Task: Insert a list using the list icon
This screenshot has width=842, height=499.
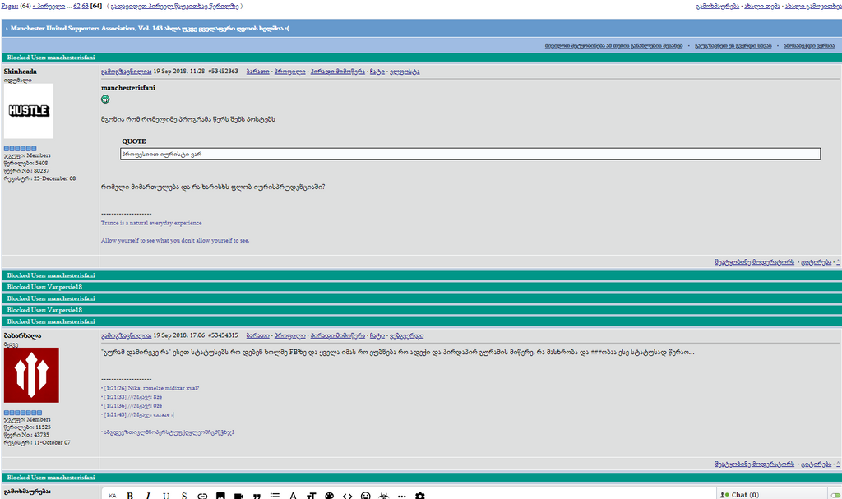Action: 275,495
